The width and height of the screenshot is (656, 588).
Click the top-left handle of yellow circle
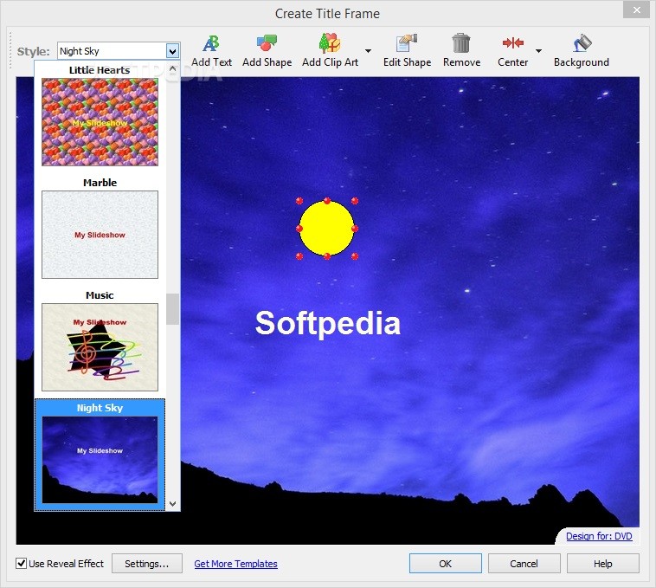(x=299, y=201)
